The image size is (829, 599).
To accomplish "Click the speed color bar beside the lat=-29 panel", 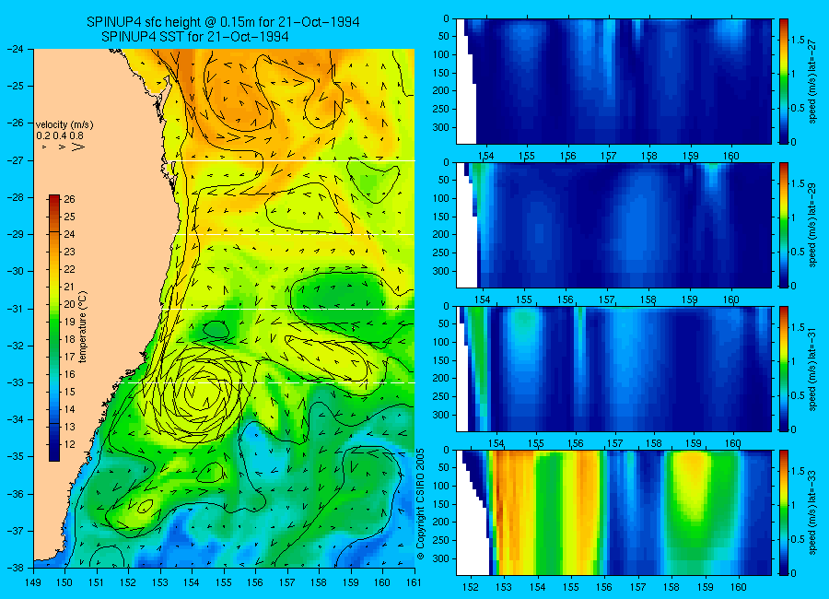I will click(x=783, y=225).
